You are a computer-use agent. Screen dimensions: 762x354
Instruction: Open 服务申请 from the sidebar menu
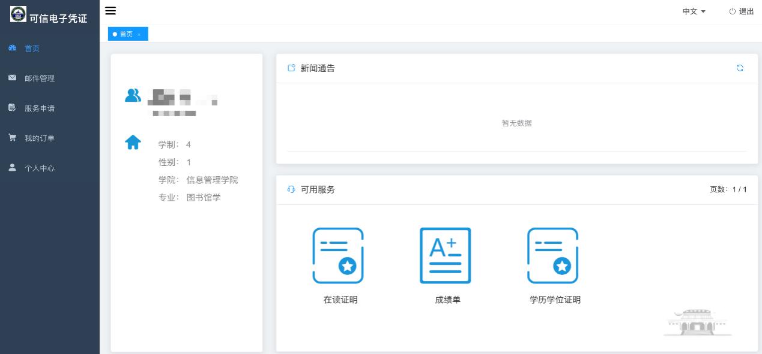[40, 108]
